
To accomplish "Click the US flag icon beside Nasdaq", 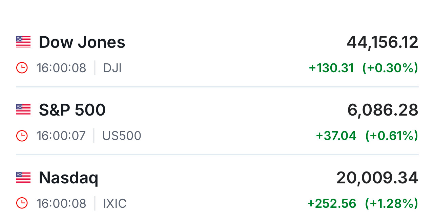I will pos(23,178).
